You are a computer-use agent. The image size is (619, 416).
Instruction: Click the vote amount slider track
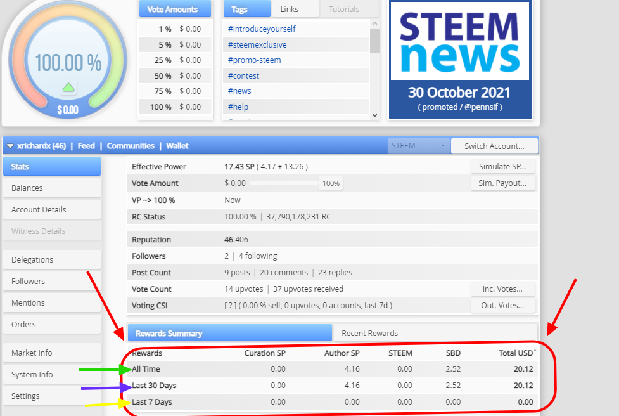pyautogui.click(x=284, y=183)
